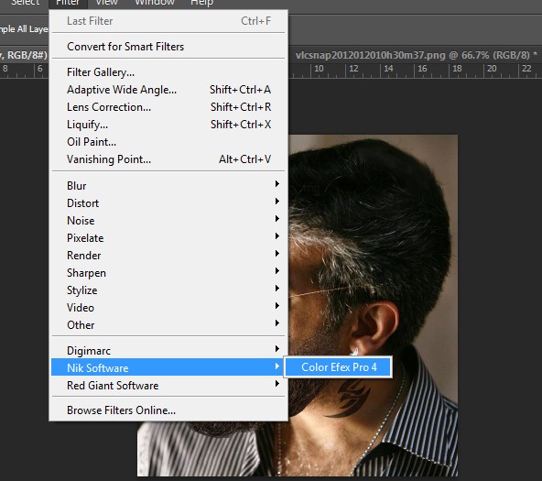Switch to vlcsnap2012012010h30m37.png document tab

(417, 55)
